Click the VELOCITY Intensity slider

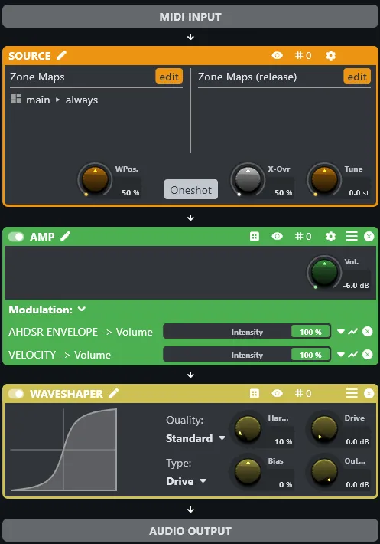click(x=247, y=355)
